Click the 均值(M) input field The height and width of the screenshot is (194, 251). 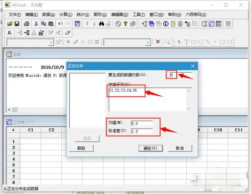[142, 123]
